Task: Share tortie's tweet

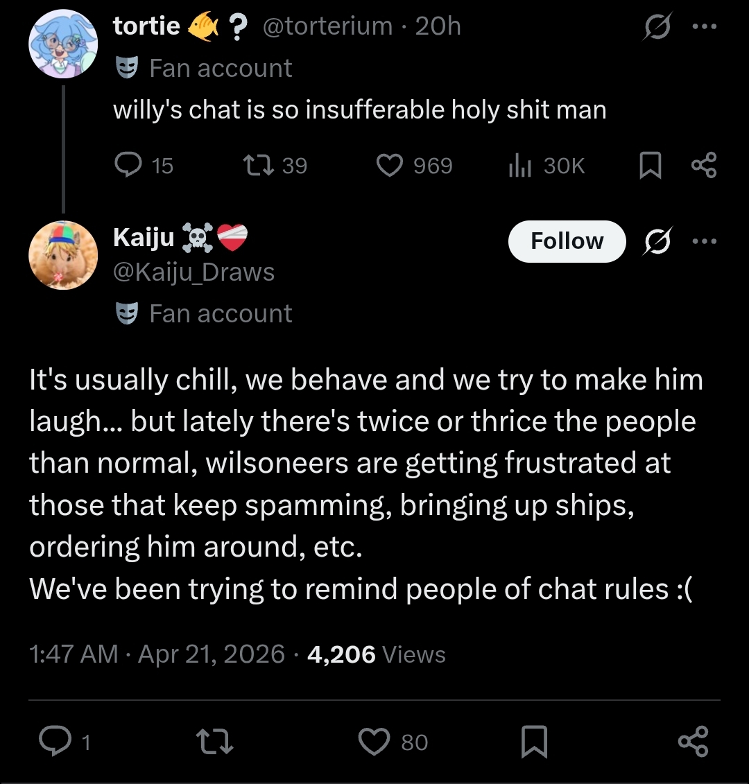Action: tap(705, 165)
